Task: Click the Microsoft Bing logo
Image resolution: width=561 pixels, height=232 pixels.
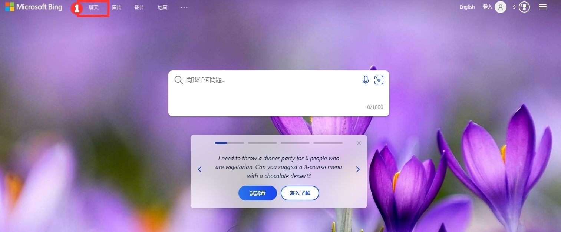Action: pyautogui.click(x=34, y=7)
